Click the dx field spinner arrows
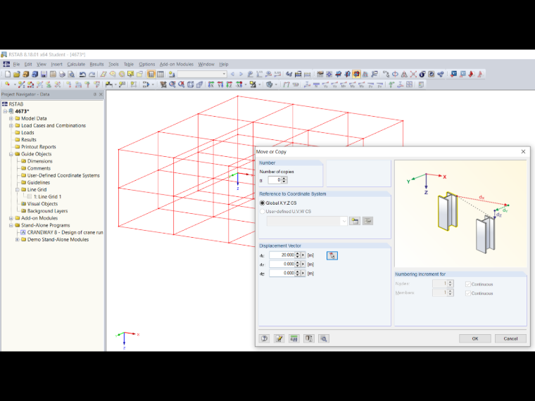The width and height of the screenshot is (535, 401). tap(298, 255)
